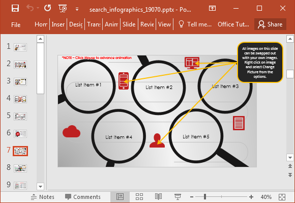Click the Redo/Repeat arrow icon
The width and height of the screenshot is (295, 203).
click(48, 8)
